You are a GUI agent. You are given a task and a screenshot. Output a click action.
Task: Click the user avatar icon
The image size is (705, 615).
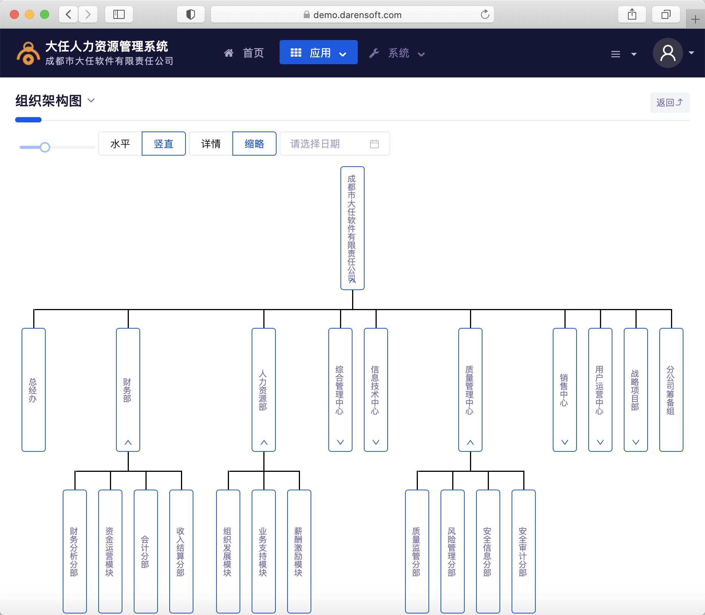pos(668,53)
